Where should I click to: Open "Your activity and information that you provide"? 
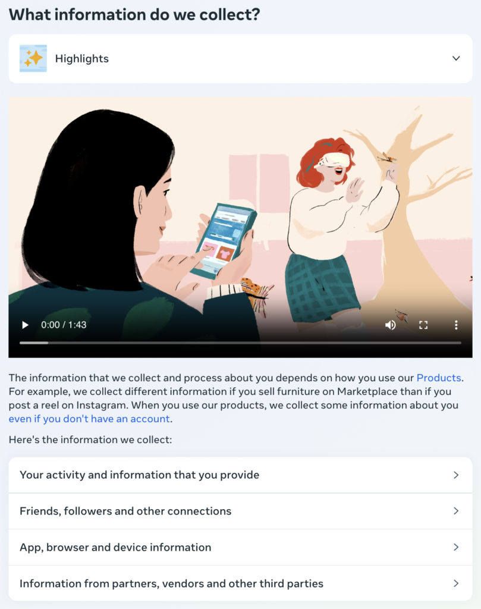point(240,475)
